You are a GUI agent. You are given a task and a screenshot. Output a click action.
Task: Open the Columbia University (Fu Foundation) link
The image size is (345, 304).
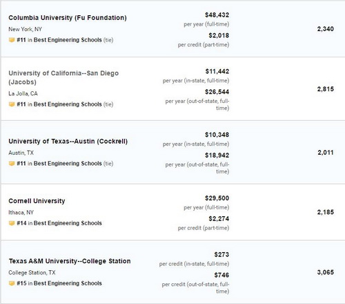(68, 18)
